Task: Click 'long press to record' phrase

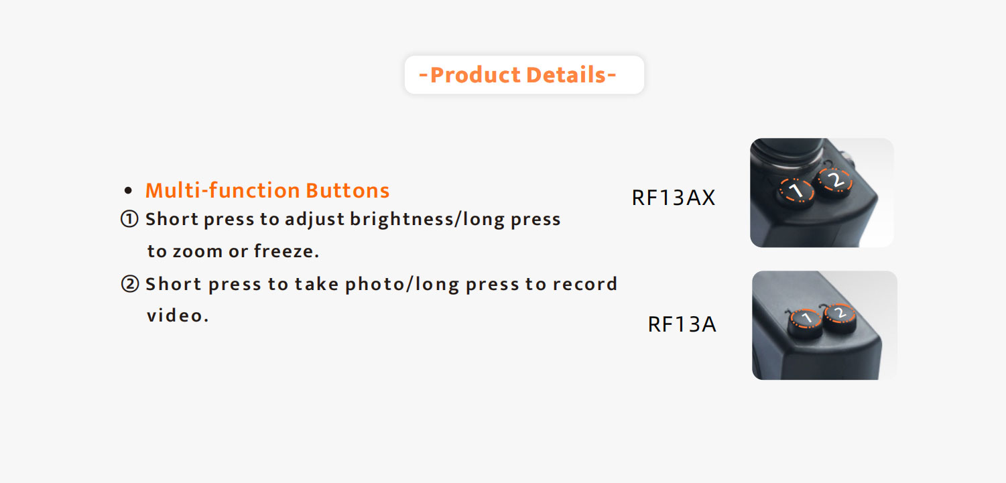Action: [517, 284]
